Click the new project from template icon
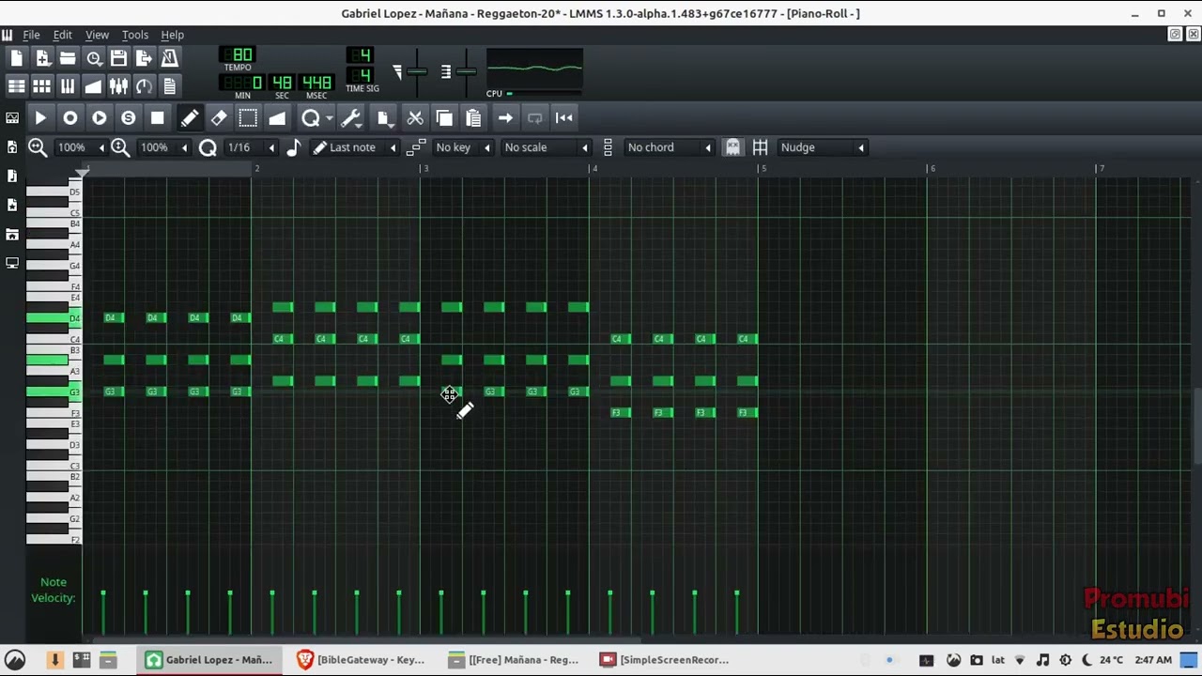The image size is (1202, 676). click(x=42, y=58)
